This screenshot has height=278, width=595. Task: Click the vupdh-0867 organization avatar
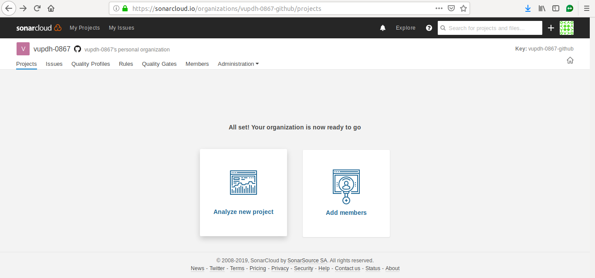23,49
